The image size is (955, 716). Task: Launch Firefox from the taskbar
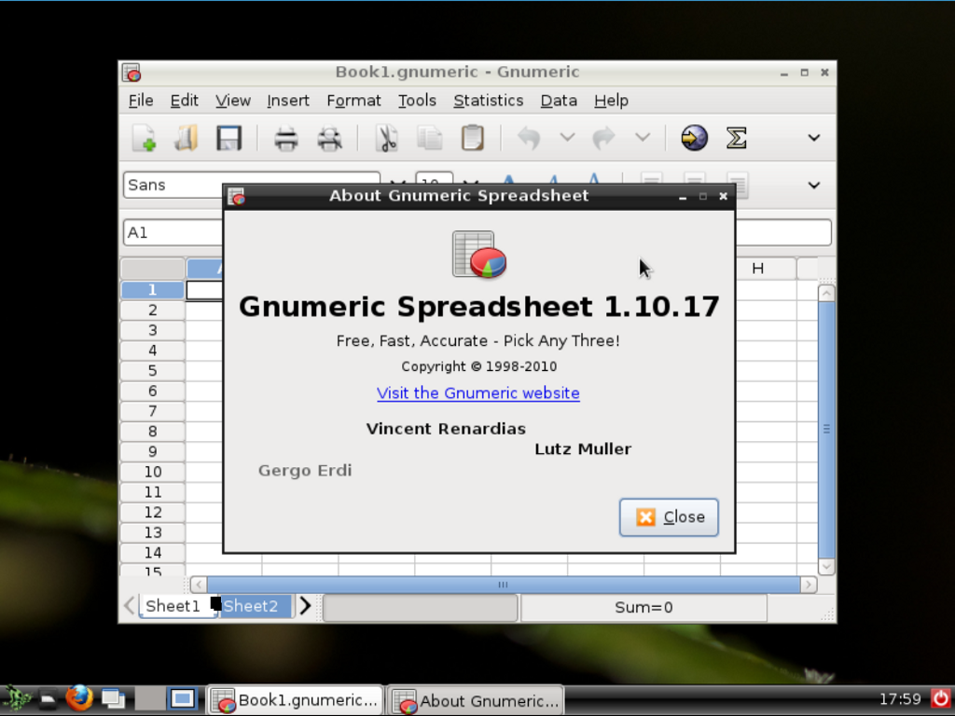[x=80, y=698]
